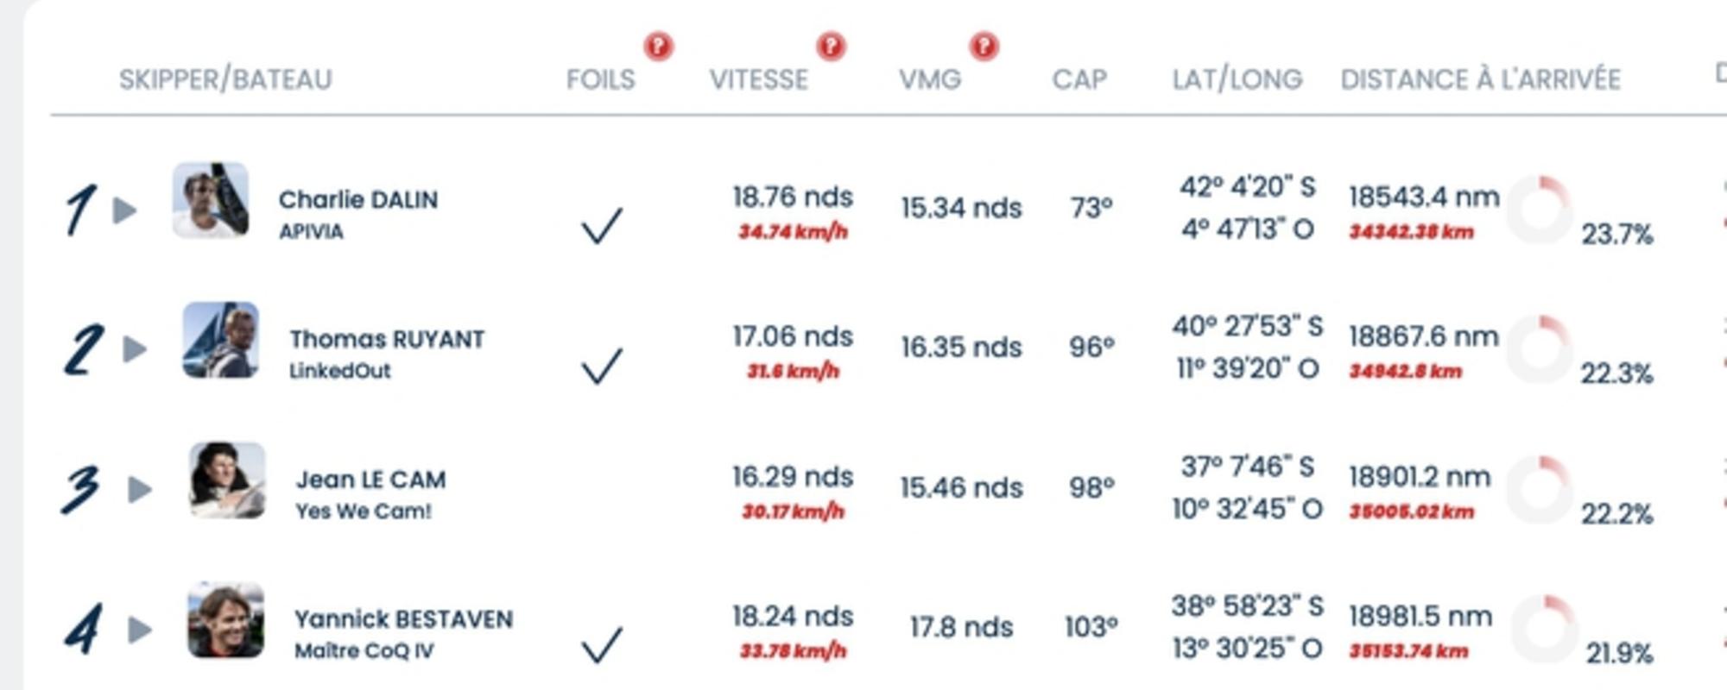Expand Jean LE CAM's row arrow
1727x690 pixels.
coord(140,490)
